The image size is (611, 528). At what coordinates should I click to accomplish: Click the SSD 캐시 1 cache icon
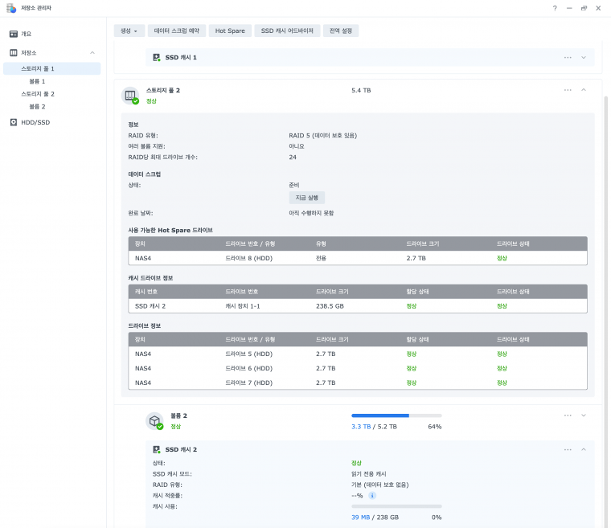pos(157,57)
